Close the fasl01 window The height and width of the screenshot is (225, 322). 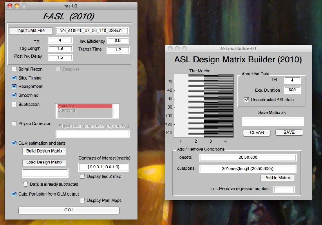(10, 6)
